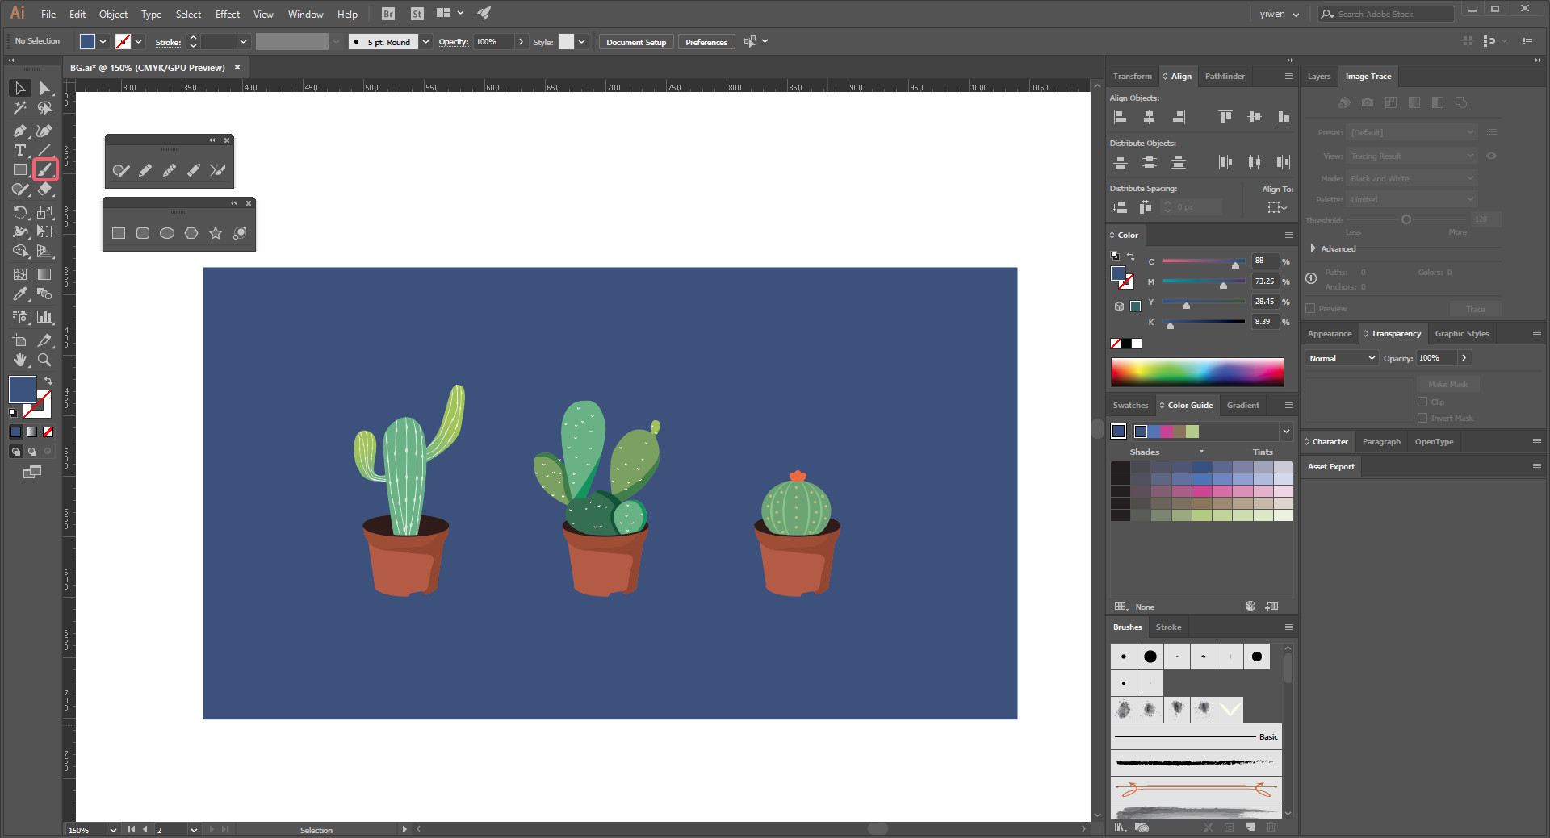Select the Type tool

coord(20,150)
